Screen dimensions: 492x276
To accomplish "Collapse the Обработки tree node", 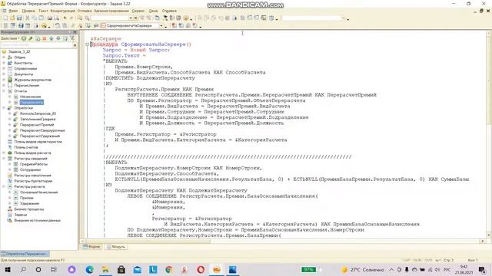I will point(4,108).
